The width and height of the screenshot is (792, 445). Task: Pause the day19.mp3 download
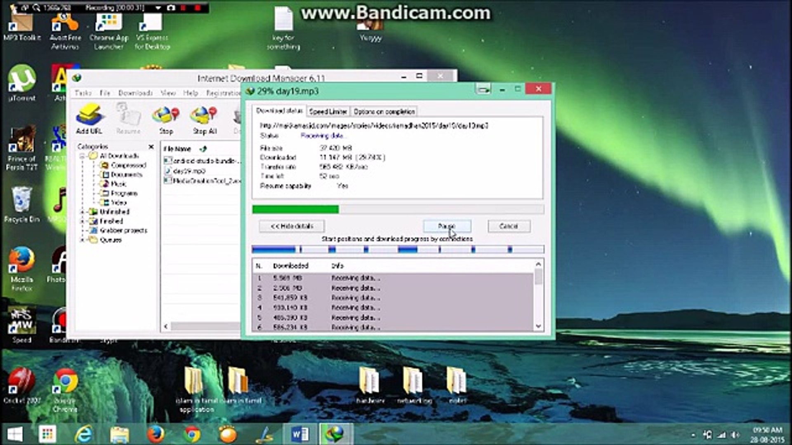(447, 226)
